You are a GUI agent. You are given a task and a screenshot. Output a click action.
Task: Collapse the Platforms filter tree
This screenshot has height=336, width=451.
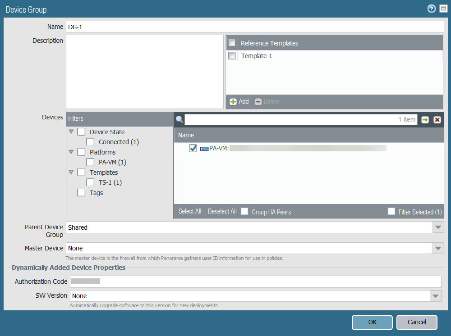point(71,152)
